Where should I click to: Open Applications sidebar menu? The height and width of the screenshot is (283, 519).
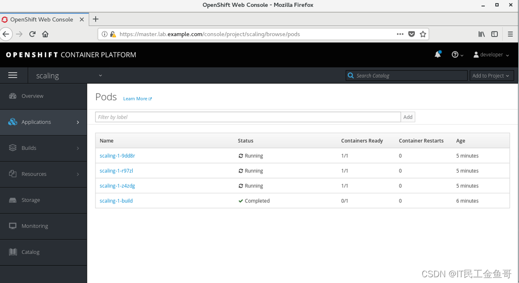(43, 122)
